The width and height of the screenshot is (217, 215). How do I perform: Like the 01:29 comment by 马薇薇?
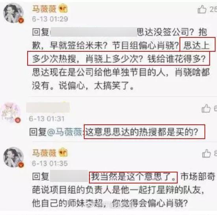click(202, 9)
